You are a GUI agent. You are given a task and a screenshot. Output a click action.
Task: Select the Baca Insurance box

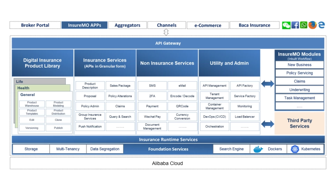[254, 25]
